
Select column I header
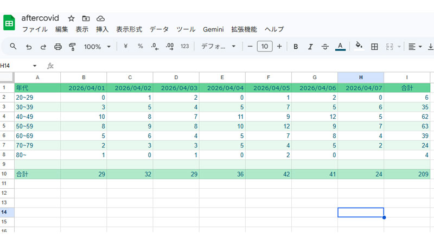coord(407,78)
